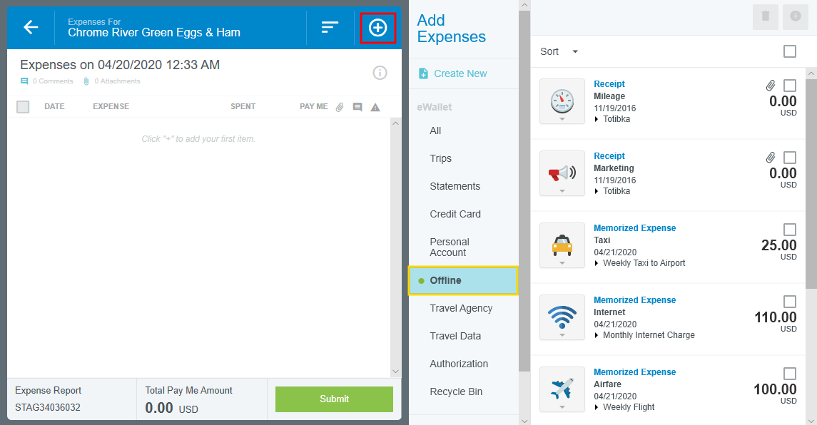The height and width of the screenshot is (425, 817).
Task: Open the expense report info icon
Action: coord(380,73)
